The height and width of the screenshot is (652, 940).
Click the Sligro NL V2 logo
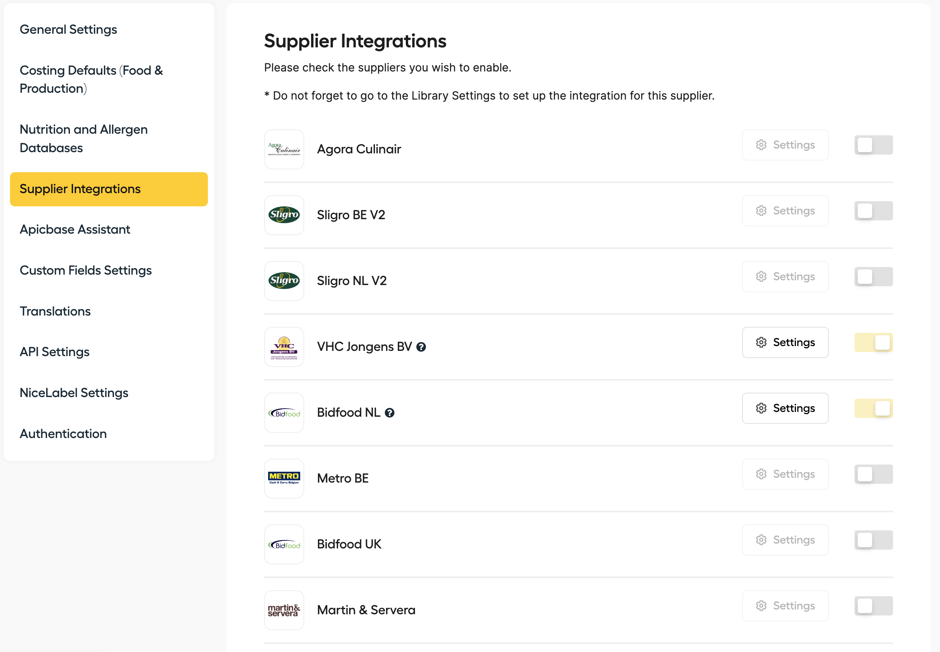coord(284,281)
